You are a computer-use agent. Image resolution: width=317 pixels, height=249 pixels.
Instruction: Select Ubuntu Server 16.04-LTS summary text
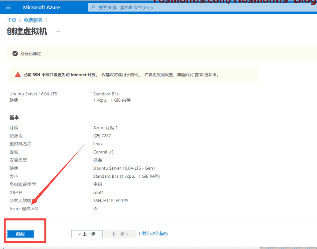click(x=33, y=94)
